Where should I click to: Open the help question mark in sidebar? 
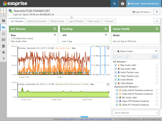click(x=4, y=59)
